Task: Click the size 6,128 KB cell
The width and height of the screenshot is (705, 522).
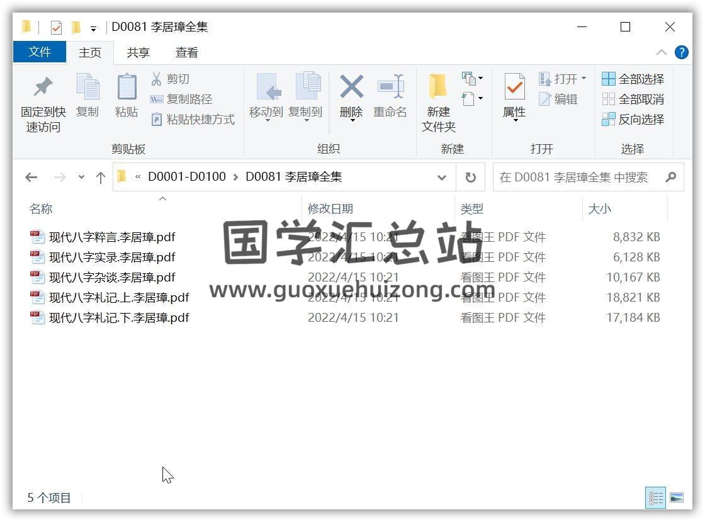Action: [636, 257]
